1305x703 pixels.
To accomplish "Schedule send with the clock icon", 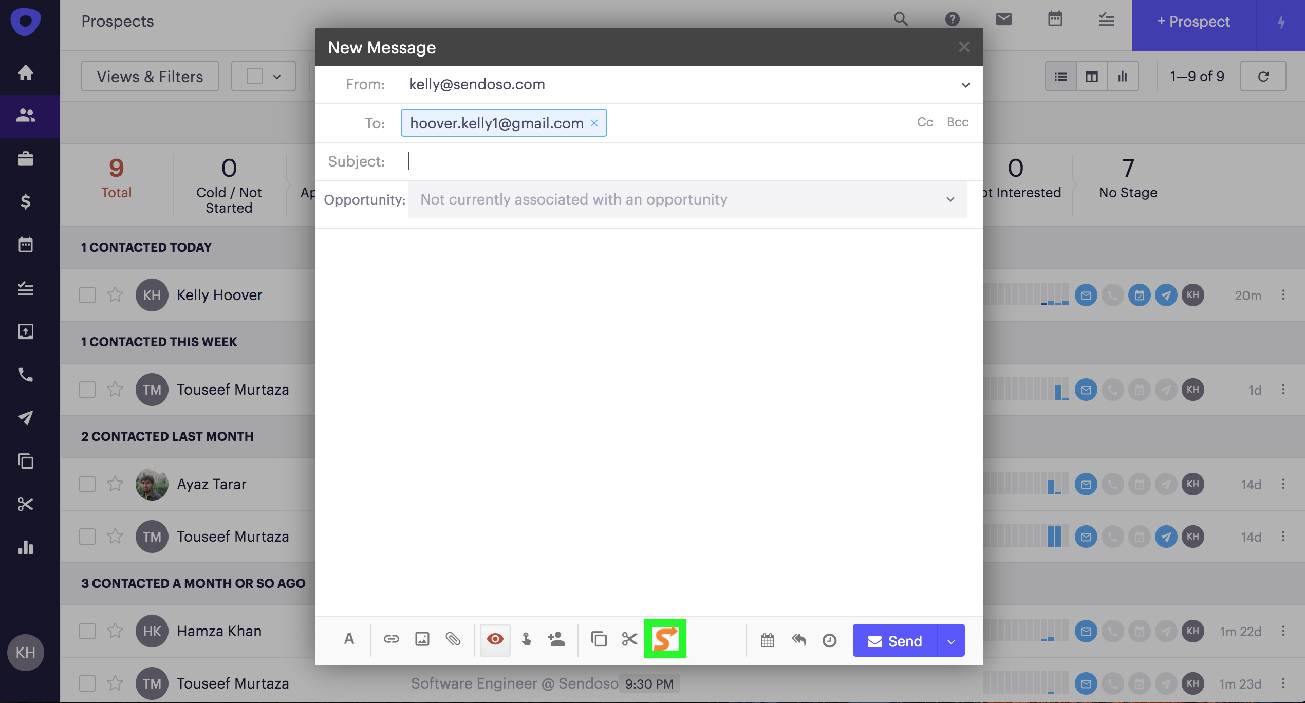I will (x=829, y=640).
